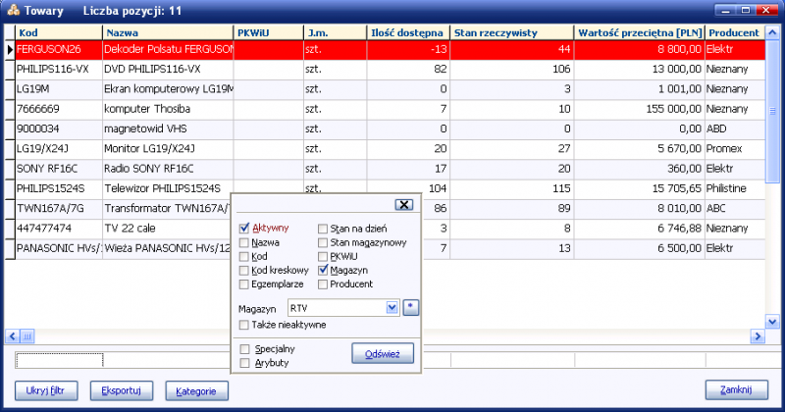The image size is (785, 412).
Task: Click the filter input under Kod column
Action: click(59, 360)
